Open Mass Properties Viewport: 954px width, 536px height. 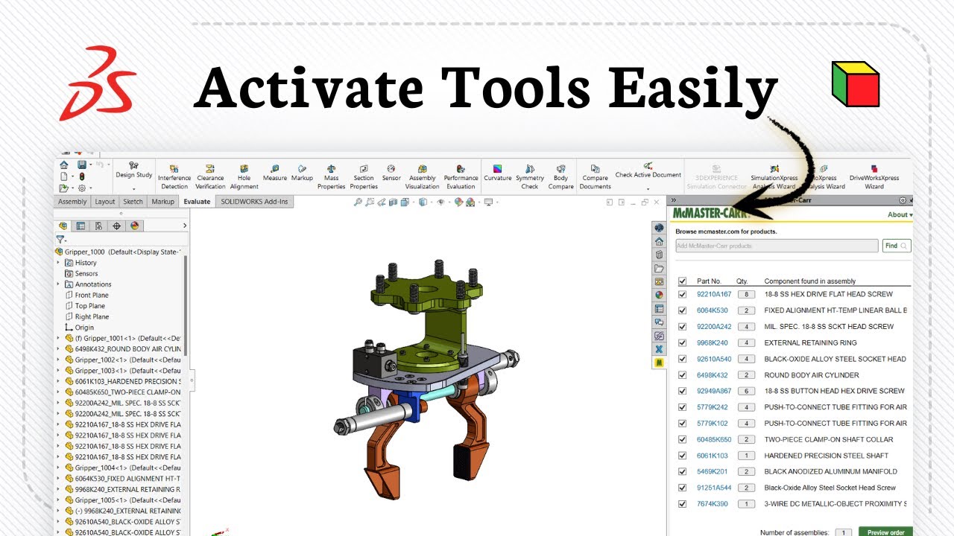click(x=331, y=177)
